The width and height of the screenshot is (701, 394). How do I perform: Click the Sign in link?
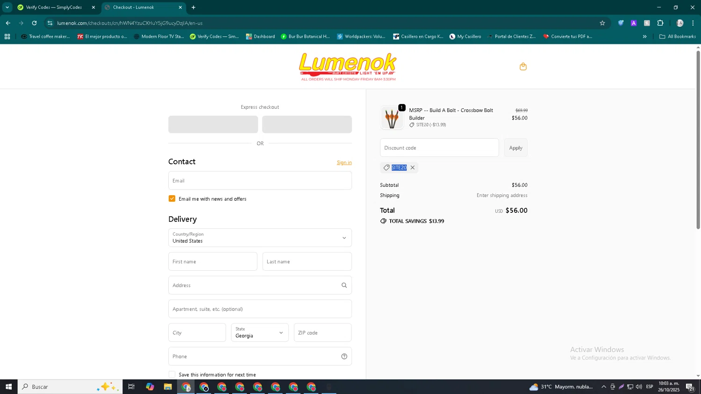click(x=344, y=162)
